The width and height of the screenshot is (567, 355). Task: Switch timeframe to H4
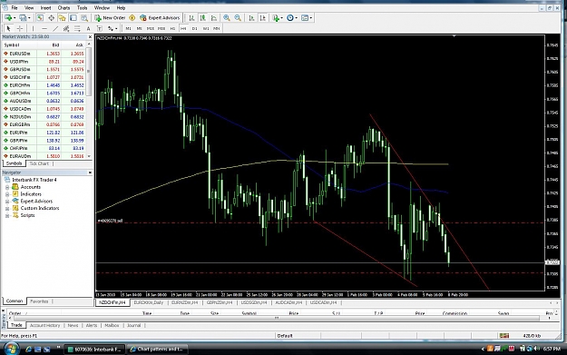tap(183, 28)
